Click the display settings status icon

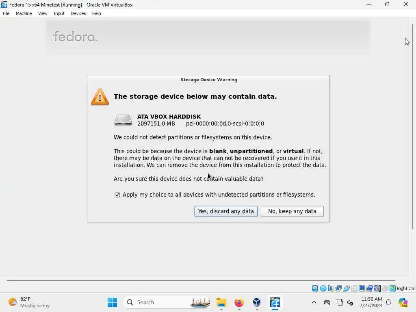tap(362, 288)
